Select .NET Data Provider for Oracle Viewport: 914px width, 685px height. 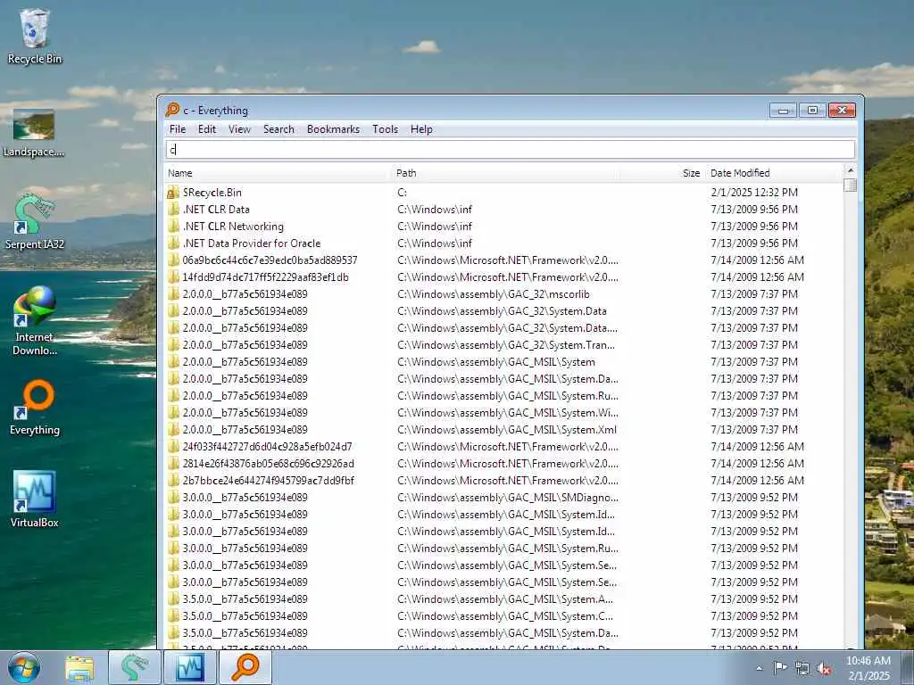(252, 243)
